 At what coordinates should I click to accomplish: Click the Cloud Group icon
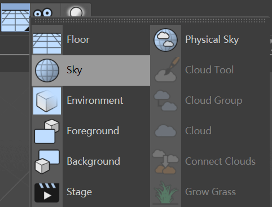[x=165, y=100]
